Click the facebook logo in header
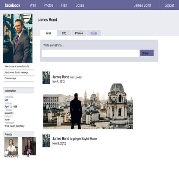The width and height of the screenshot is (179, 179). [x=13, y=5]
